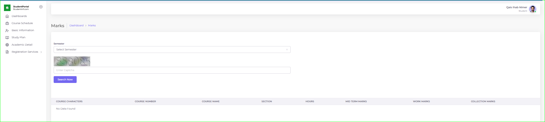
Task: Click the captcha number image
Action: (x=72, y=61)
